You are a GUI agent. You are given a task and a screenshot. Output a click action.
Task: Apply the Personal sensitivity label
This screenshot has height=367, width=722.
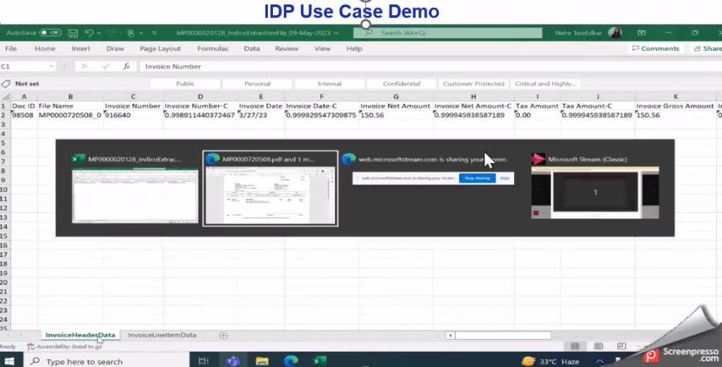pyautogui.click(x=258, y=84)
